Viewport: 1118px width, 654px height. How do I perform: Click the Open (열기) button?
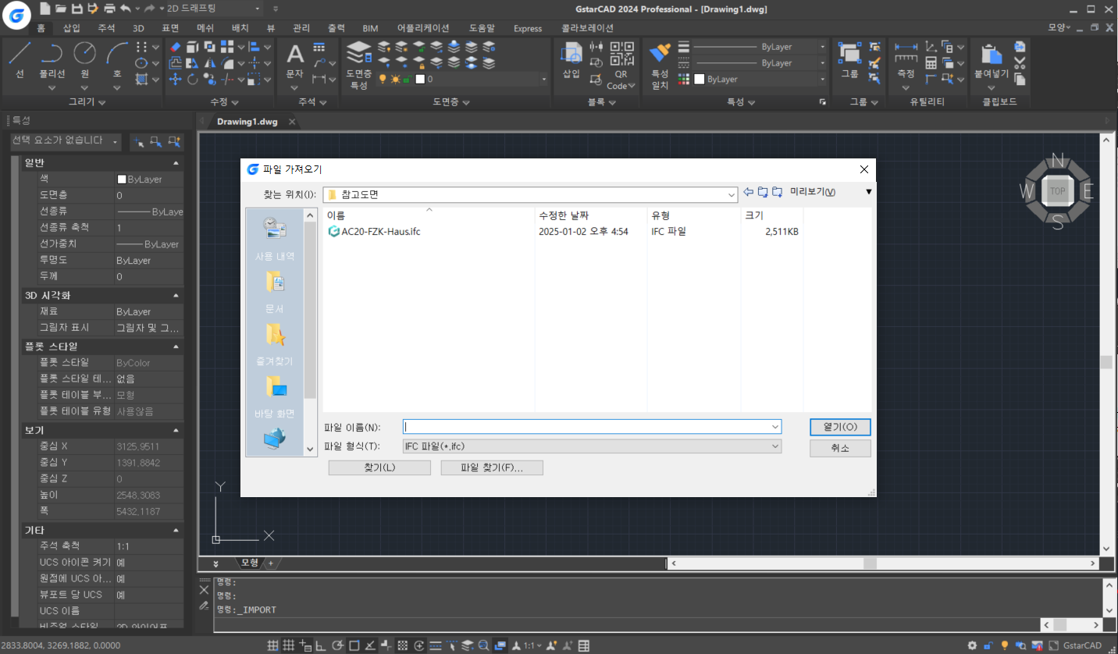click(840, 427)
